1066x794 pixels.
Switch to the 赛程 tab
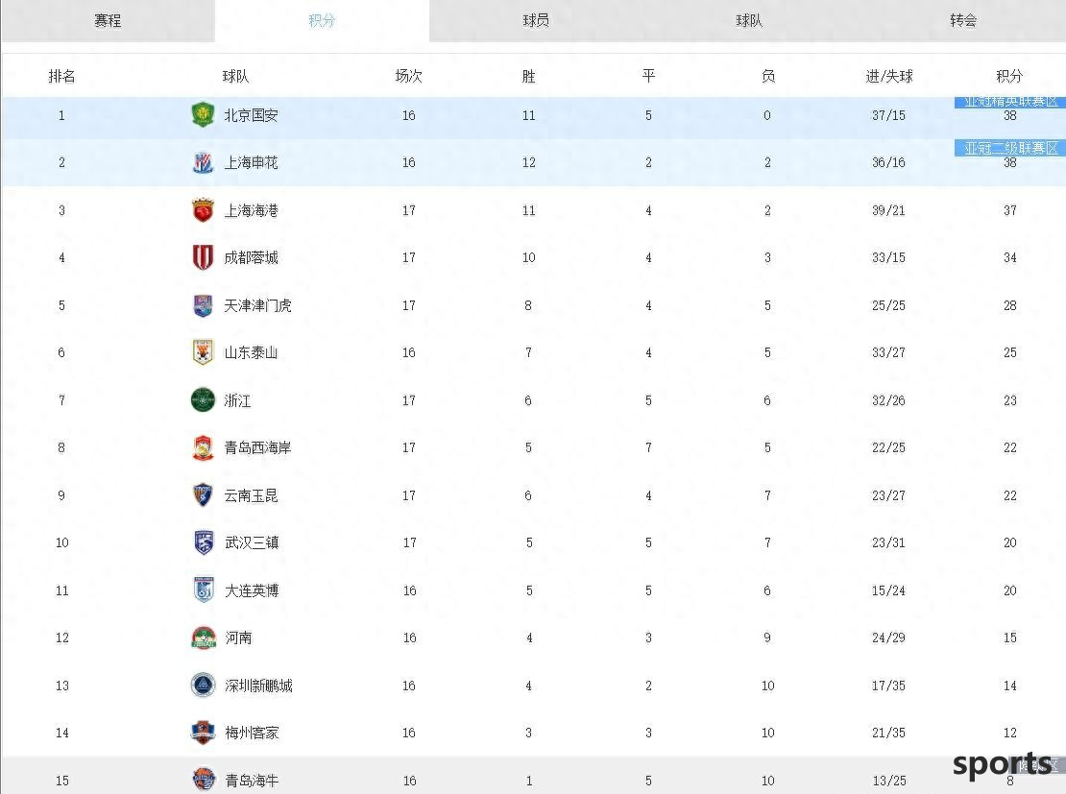tap(108, 20)
